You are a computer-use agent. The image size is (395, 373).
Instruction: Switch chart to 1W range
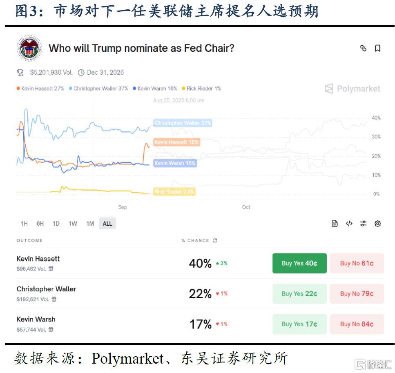(x=73, y=223)
